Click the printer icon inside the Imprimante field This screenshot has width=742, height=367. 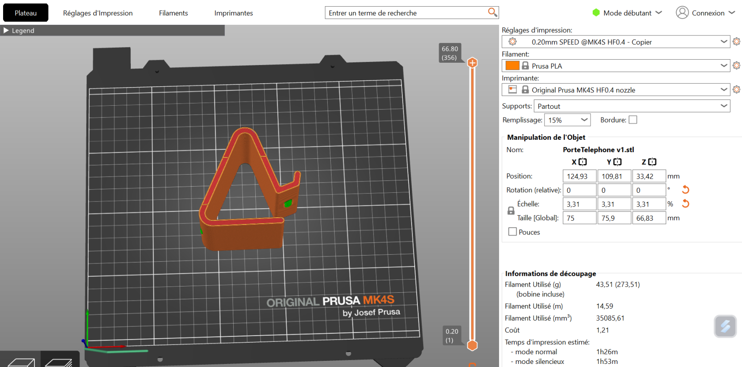[x=512, y=89]
